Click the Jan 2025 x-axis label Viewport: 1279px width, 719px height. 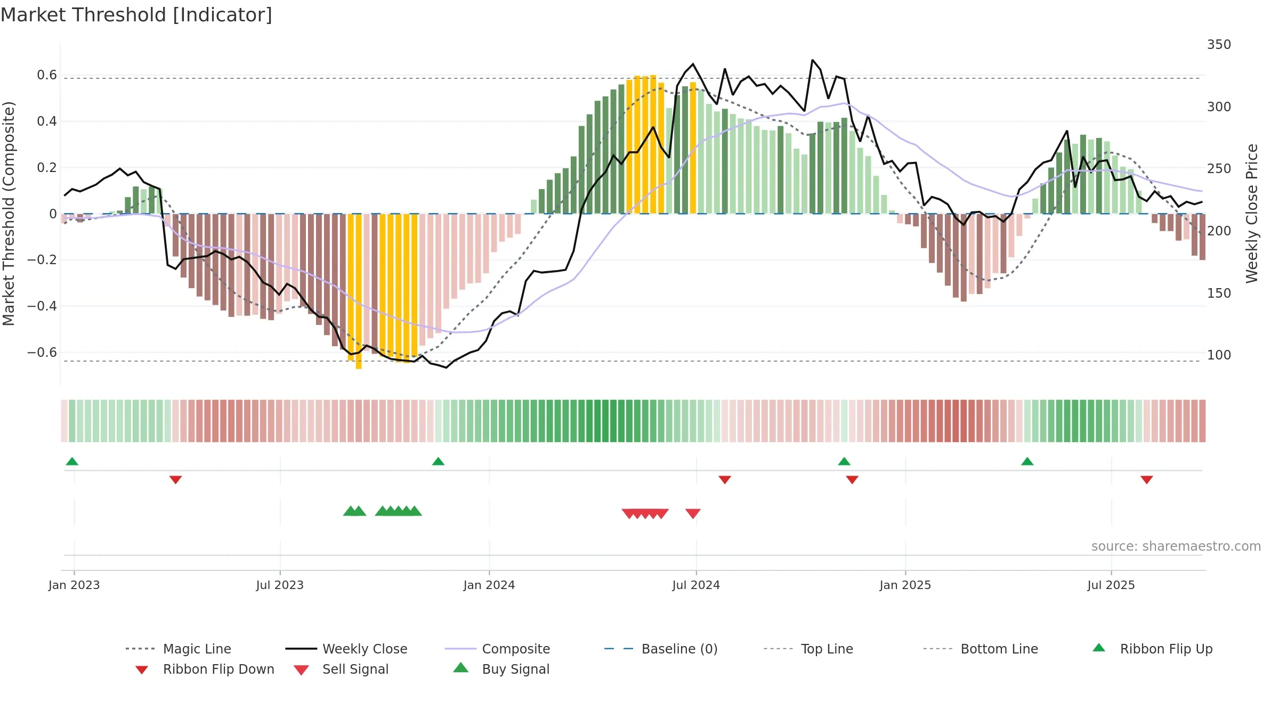[x=905, y=585]
